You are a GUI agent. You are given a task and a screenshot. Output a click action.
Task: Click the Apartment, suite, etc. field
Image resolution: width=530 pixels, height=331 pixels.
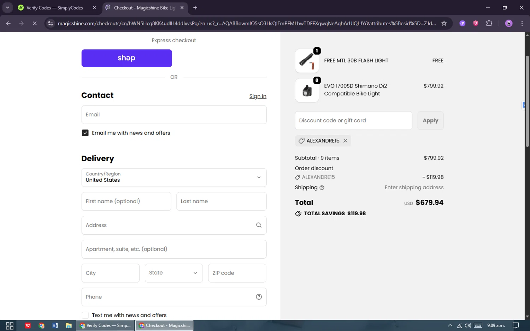coord(174,249)
